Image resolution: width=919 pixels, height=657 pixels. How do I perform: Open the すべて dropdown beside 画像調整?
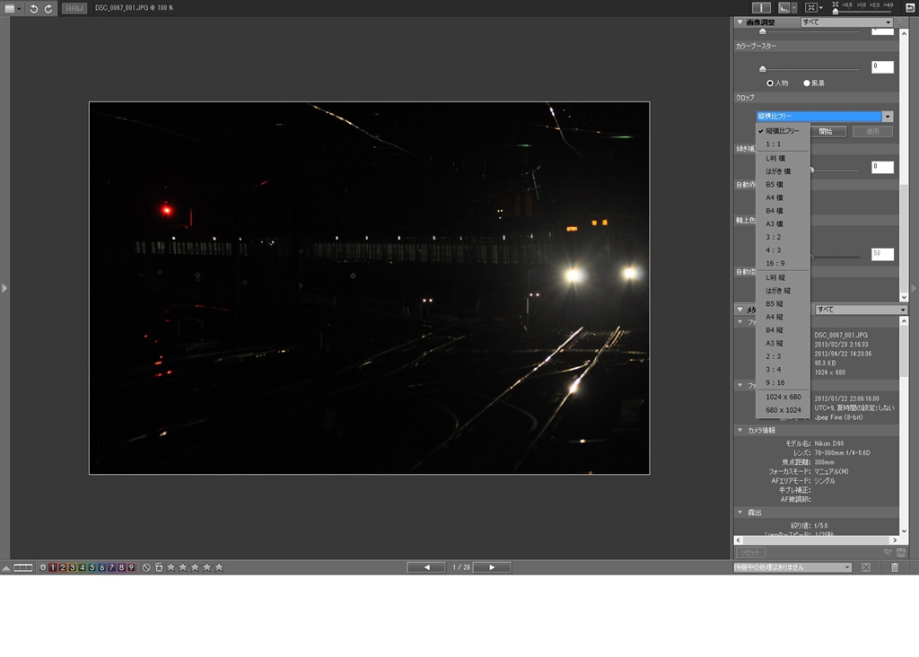(x=847, y=22)
